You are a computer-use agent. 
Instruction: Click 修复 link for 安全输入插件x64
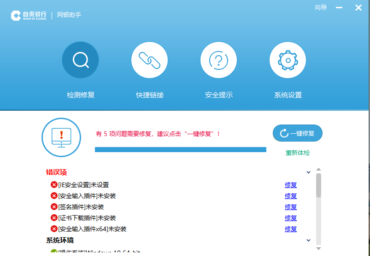(x=291, y=229)
